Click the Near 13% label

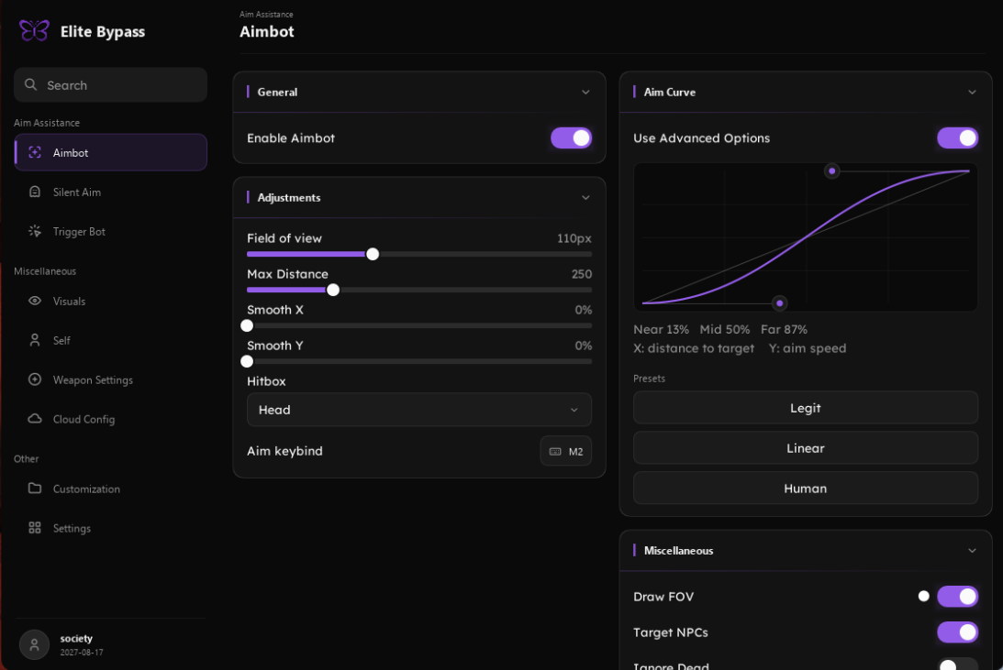661,330
